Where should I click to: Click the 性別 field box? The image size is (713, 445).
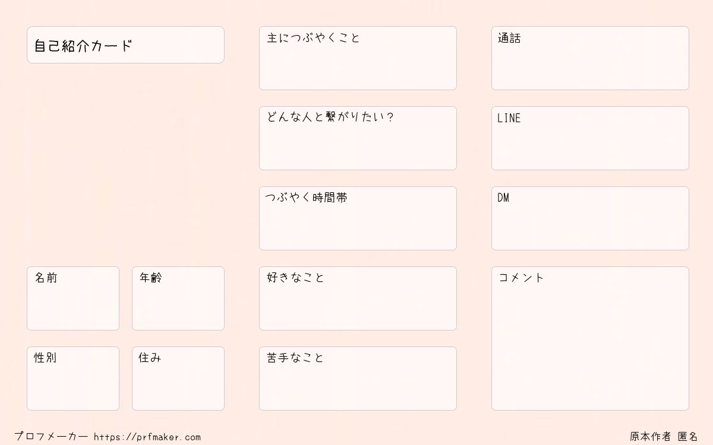tap(73, 379)
